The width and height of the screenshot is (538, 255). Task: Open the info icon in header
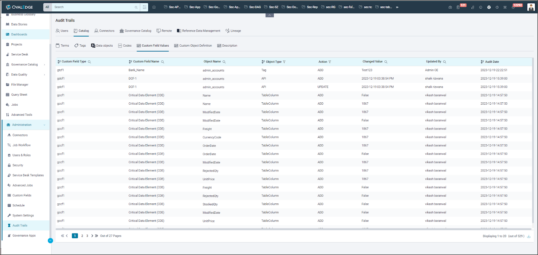[x=481, y=7]
